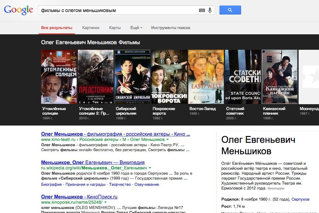
Task: Open Кавказский пленник poster
Action: [280, 77]
